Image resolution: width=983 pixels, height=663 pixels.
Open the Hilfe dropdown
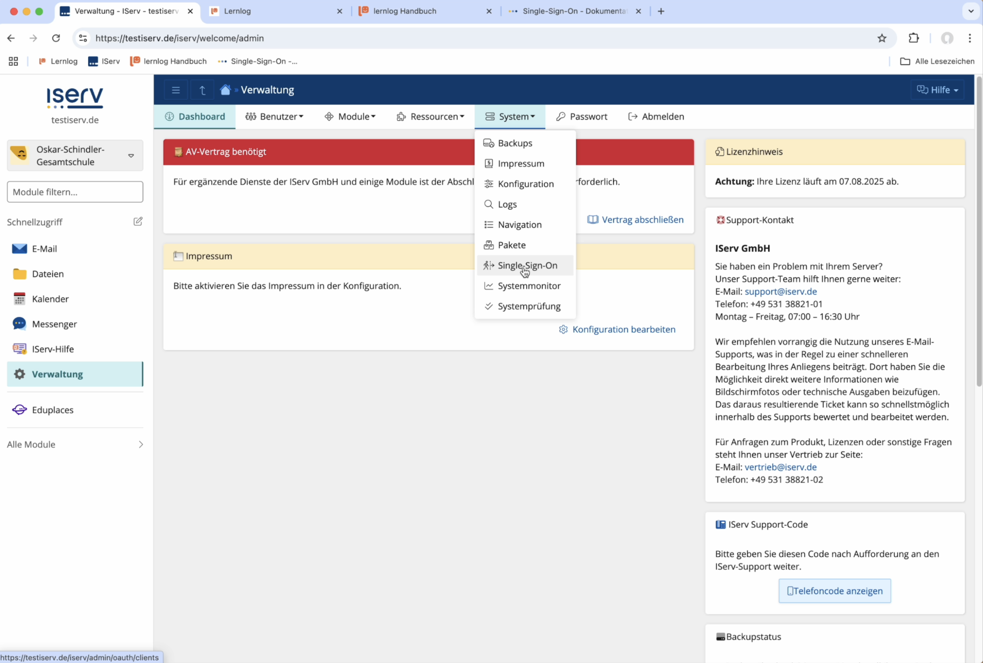coord(937,90)
